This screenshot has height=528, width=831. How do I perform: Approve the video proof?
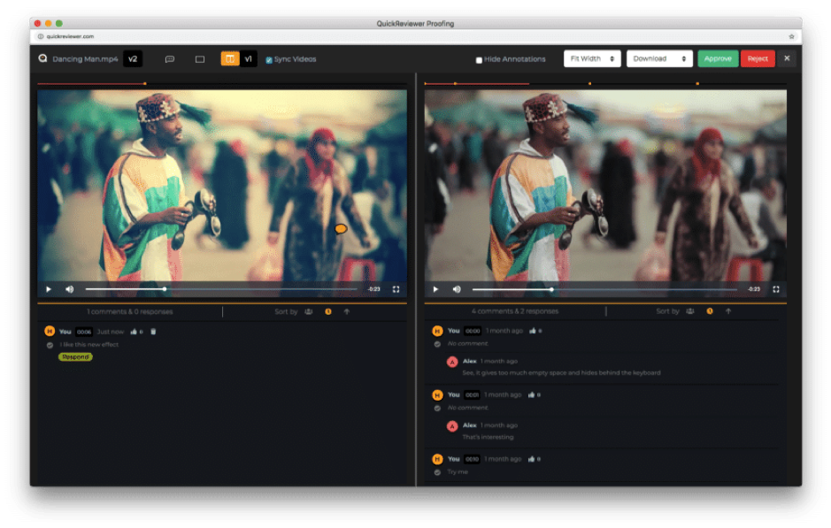coord(718,59)
